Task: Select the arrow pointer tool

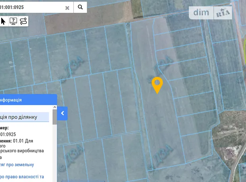Action: pyautogui.click(x=3, y=21)
